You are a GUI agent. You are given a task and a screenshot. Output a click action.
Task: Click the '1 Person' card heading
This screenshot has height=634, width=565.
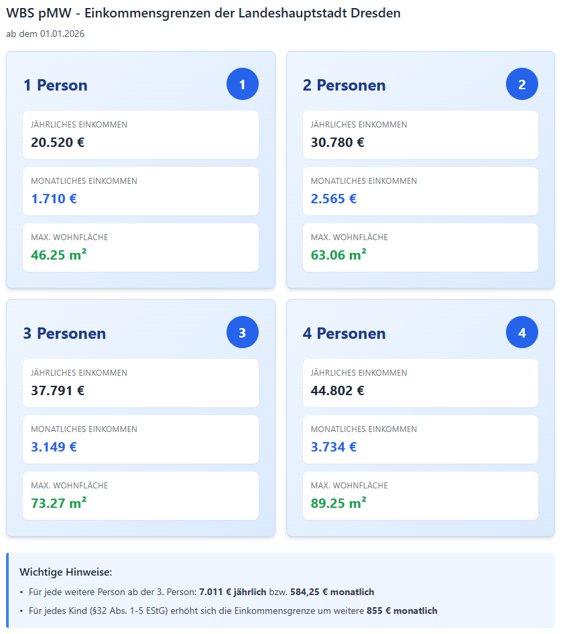(x=56, y=85)
